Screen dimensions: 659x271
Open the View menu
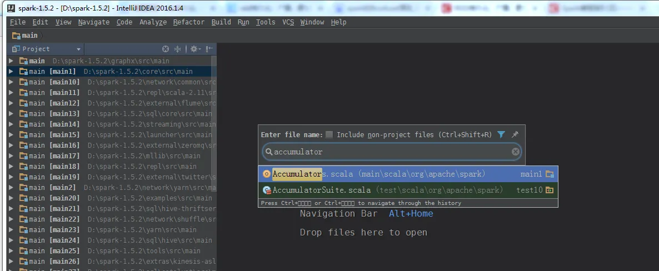tap(63, 22)
